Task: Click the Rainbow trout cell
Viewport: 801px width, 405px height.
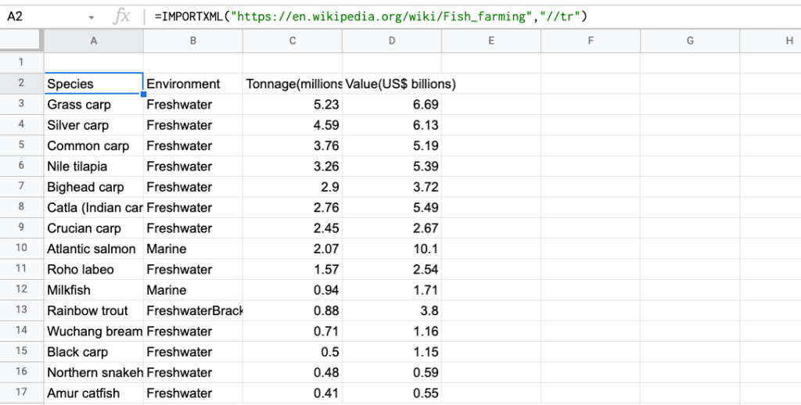Action: pyautogui.click(x=94, y=310)
